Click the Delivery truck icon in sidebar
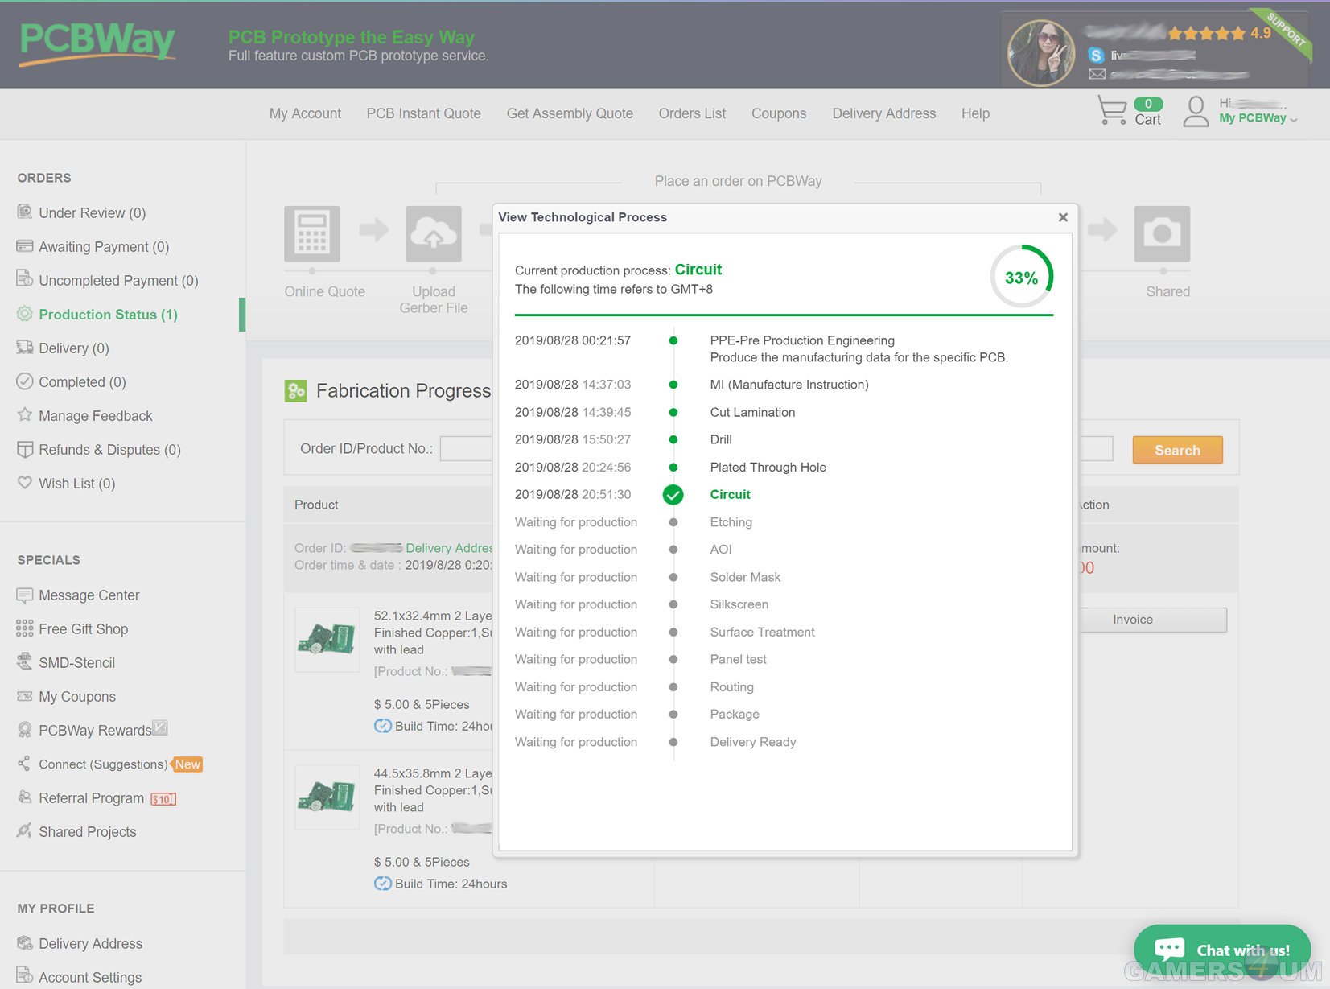 (25, 347)
